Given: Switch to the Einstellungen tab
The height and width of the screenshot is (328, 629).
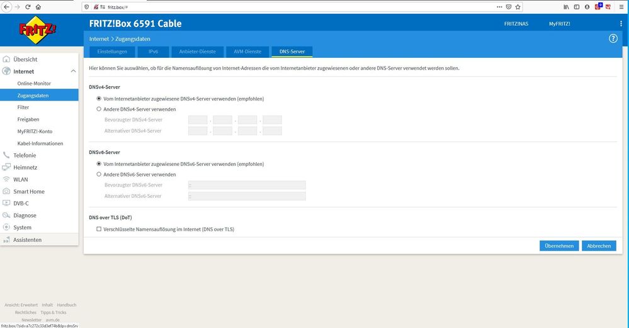Looking at the screenshot, I should pos(112,52).
